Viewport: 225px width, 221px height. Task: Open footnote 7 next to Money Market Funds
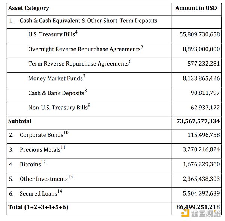click(84, 76)
